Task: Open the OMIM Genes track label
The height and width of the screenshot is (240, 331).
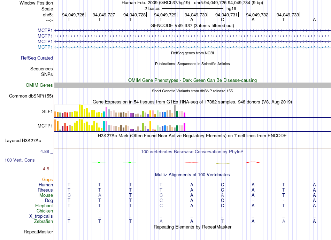Action: [39, 85]
